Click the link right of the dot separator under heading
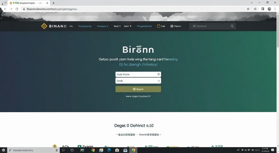The width and height of the screenshot is (279, 153). click(150, 135)
